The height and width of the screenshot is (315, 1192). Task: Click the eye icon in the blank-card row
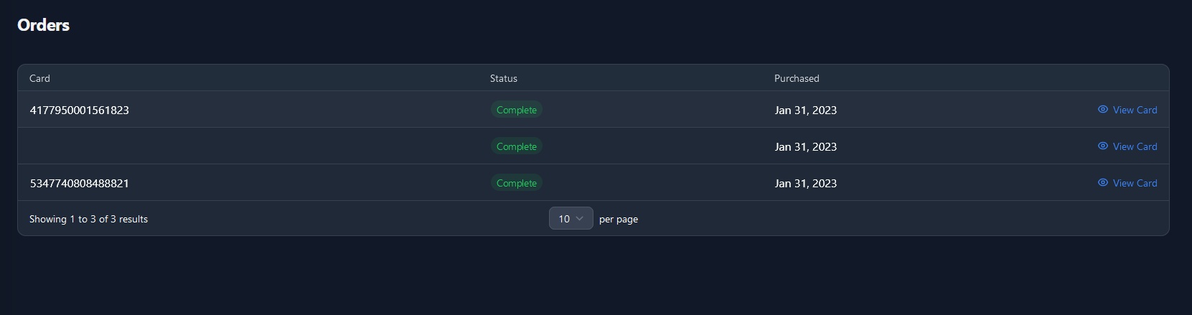[x=1103, y=146]
